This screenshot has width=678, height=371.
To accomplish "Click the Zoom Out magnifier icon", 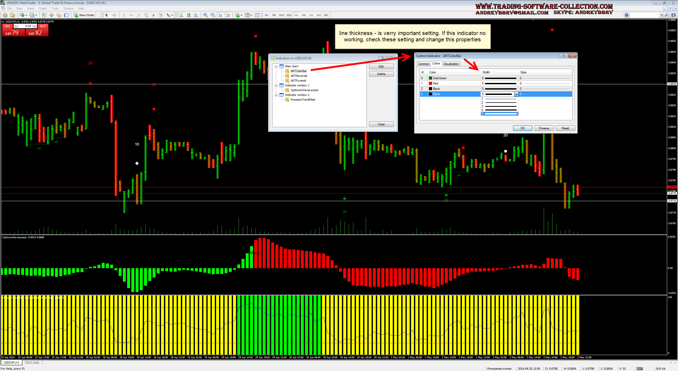I will (213, 15).
